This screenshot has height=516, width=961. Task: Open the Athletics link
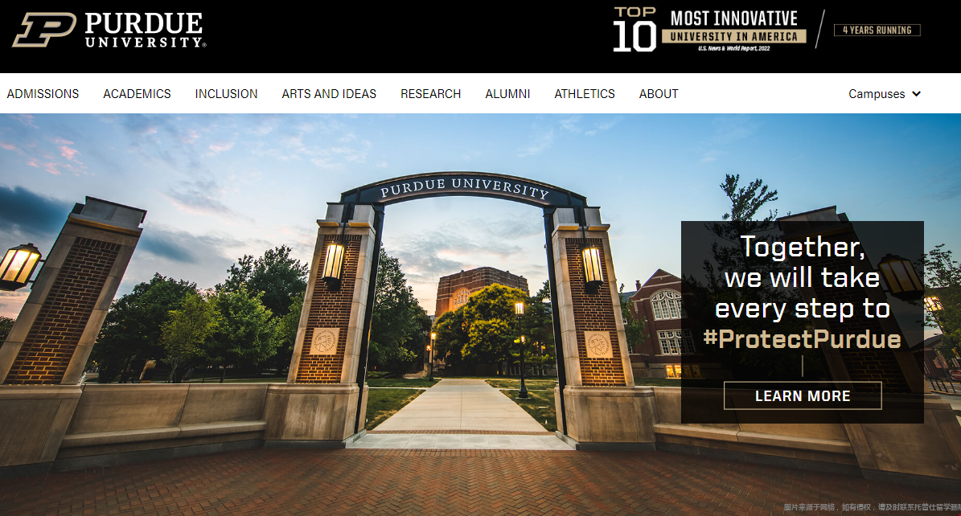(x=585, y=94)
